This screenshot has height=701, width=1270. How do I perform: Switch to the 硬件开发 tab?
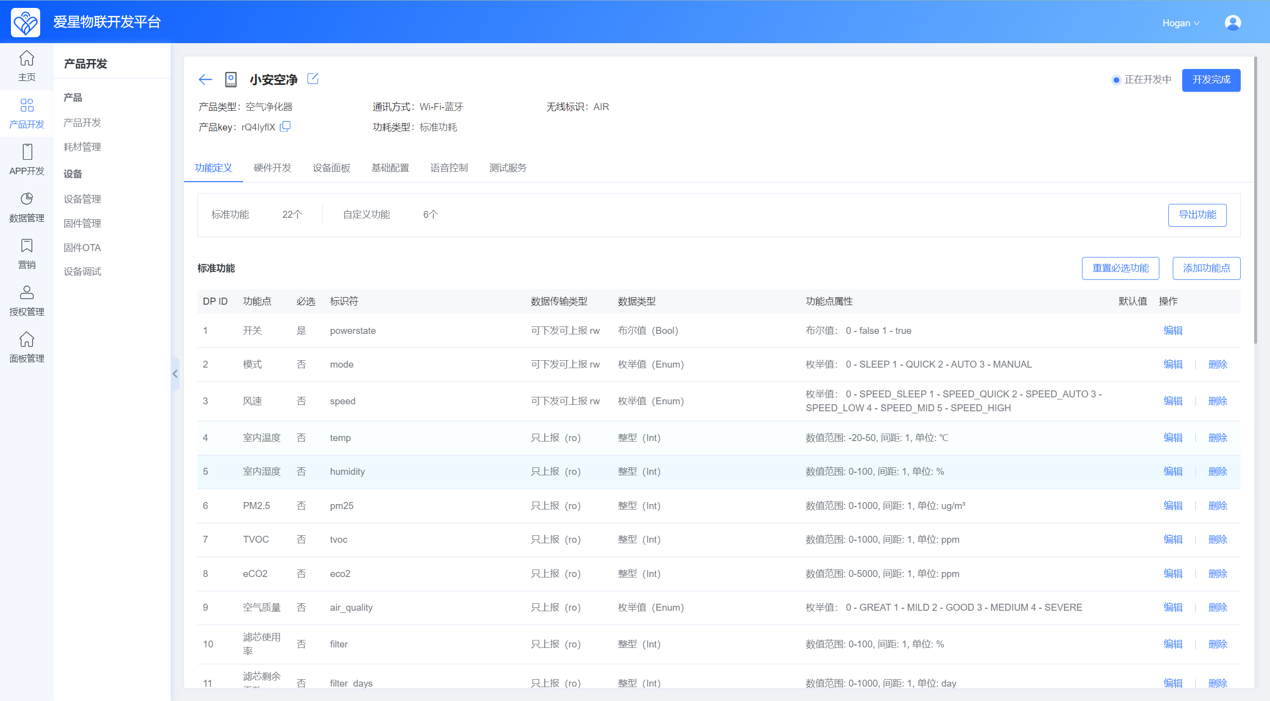pos(272,168)
